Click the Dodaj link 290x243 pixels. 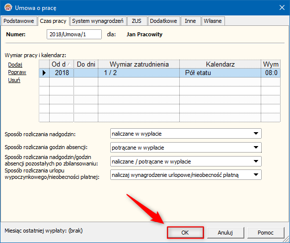coord(15,65)
